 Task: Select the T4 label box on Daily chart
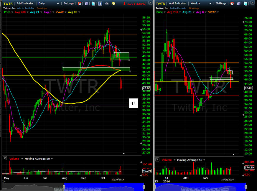133,103
